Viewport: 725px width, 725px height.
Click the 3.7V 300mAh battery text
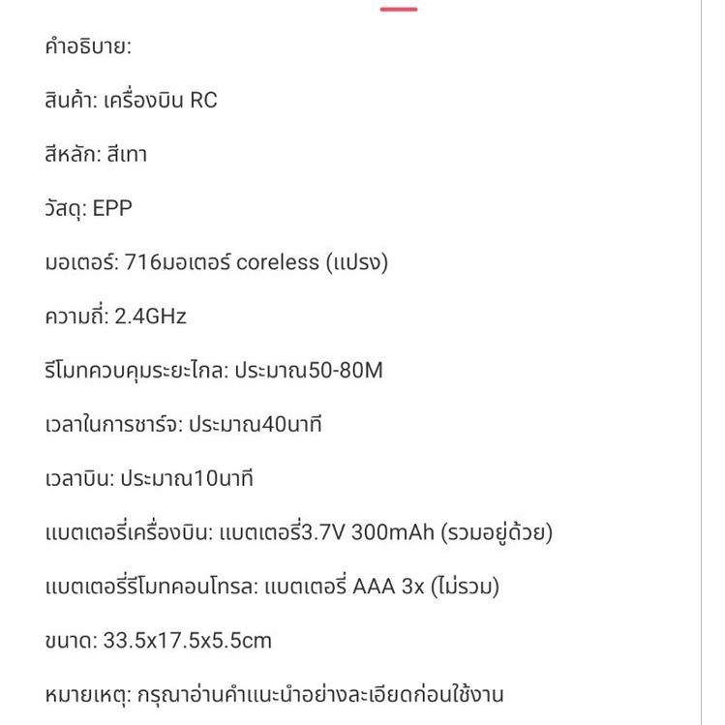368,532
